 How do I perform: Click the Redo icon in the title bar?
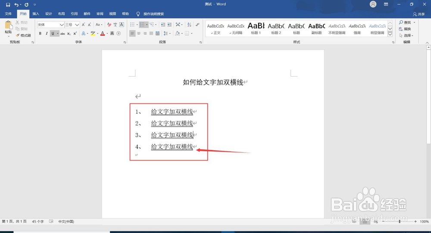click(x=26, y=5)
